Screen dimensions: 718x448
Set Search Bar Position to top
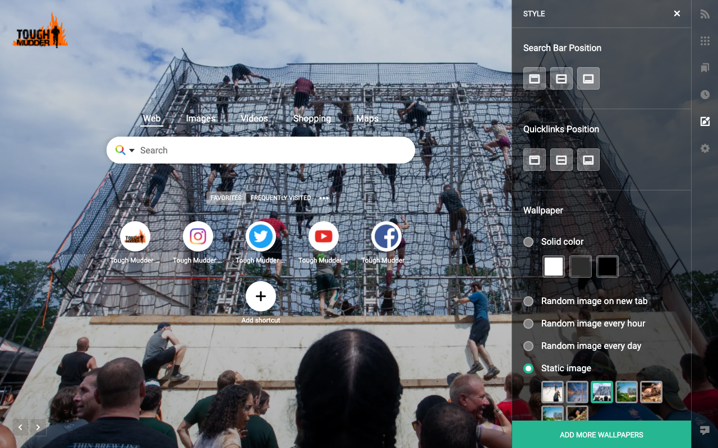(535, 79)
